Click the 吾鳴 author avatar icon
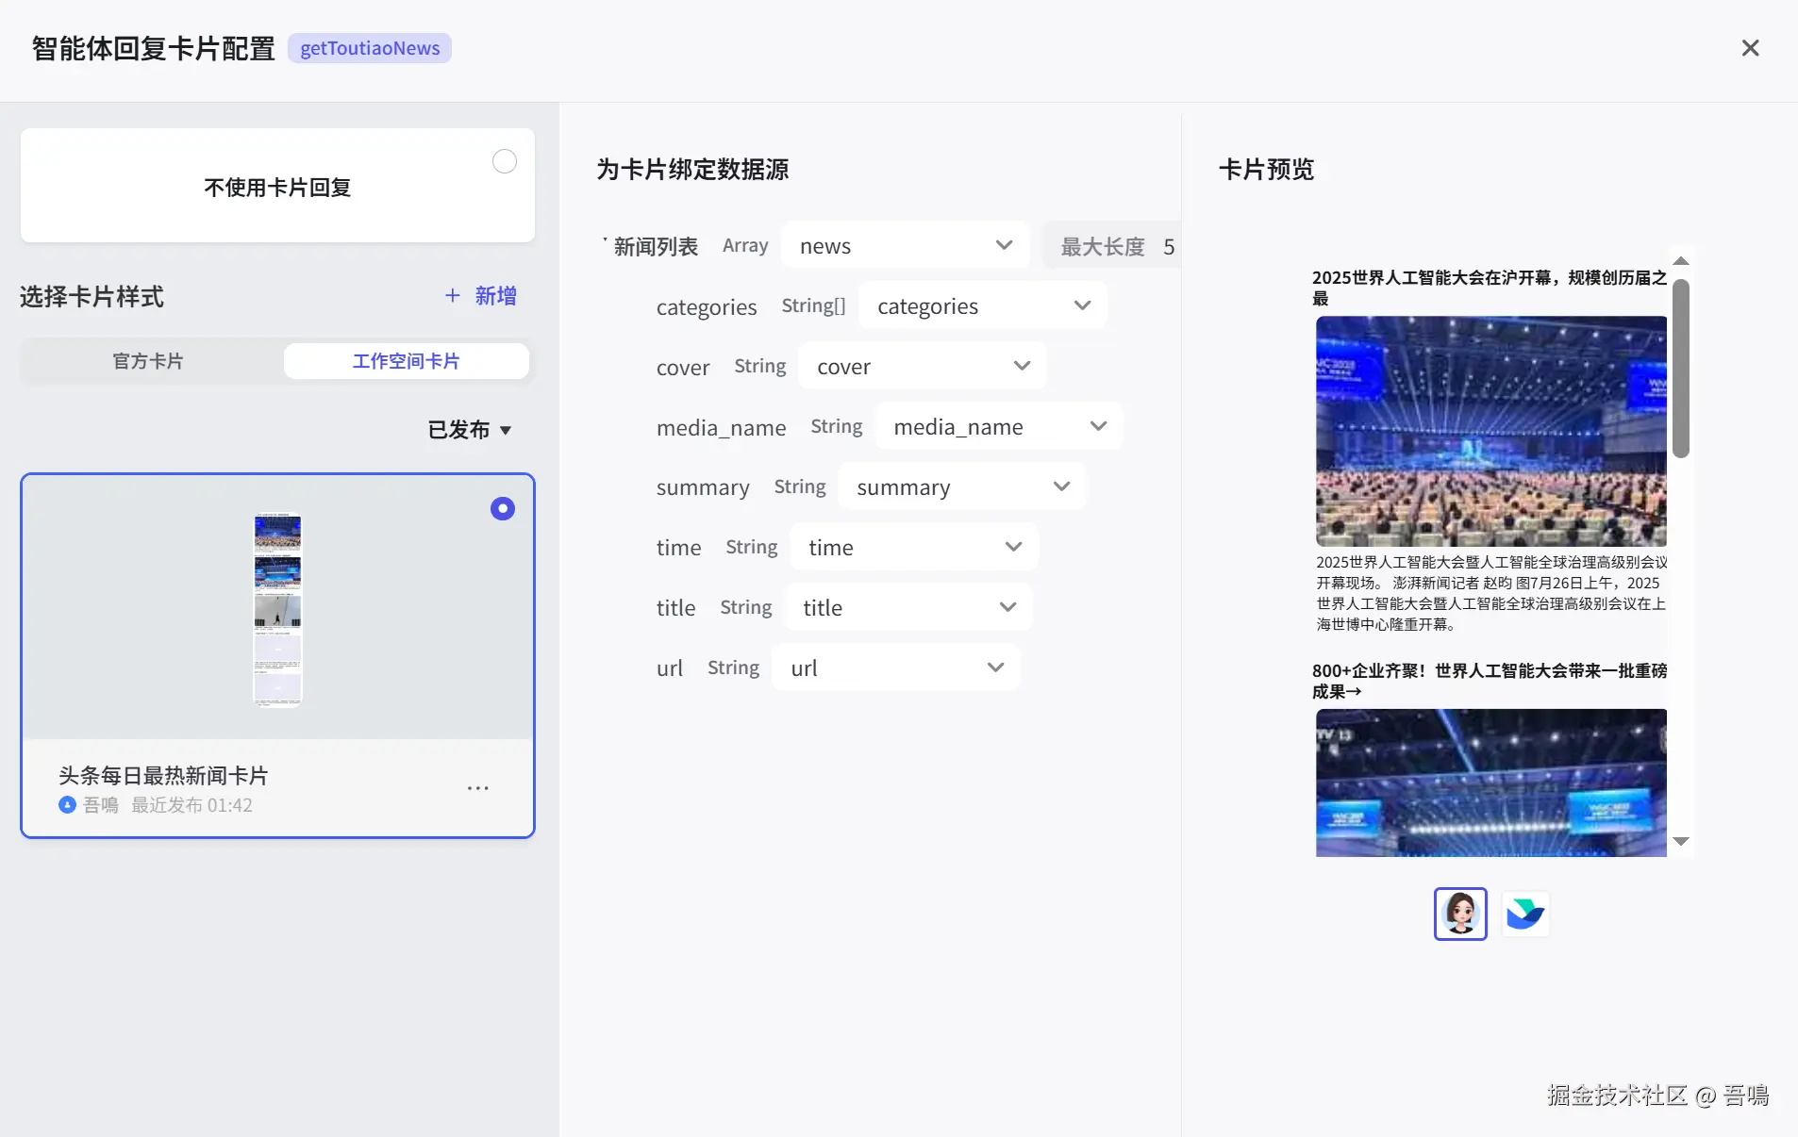Screen dimensions: 1798x1137 click(67, 805)
